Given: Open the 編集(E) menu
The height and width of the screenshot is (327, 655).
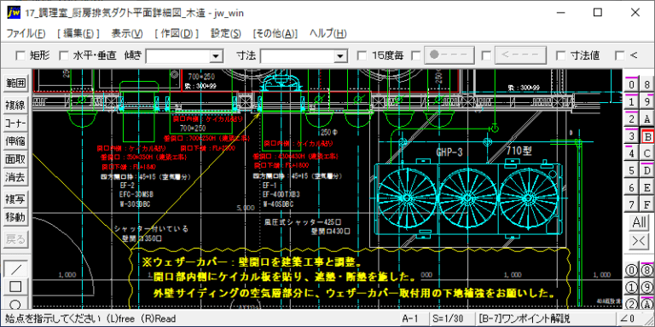Looking at the screenshot, I should (78, 34).
